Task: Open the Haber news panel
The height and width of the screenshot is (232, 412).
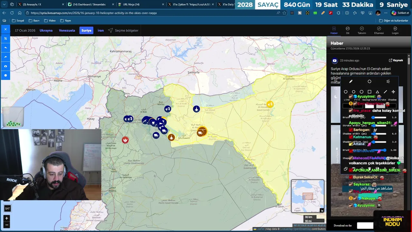Action: click(x=334, y=30)
